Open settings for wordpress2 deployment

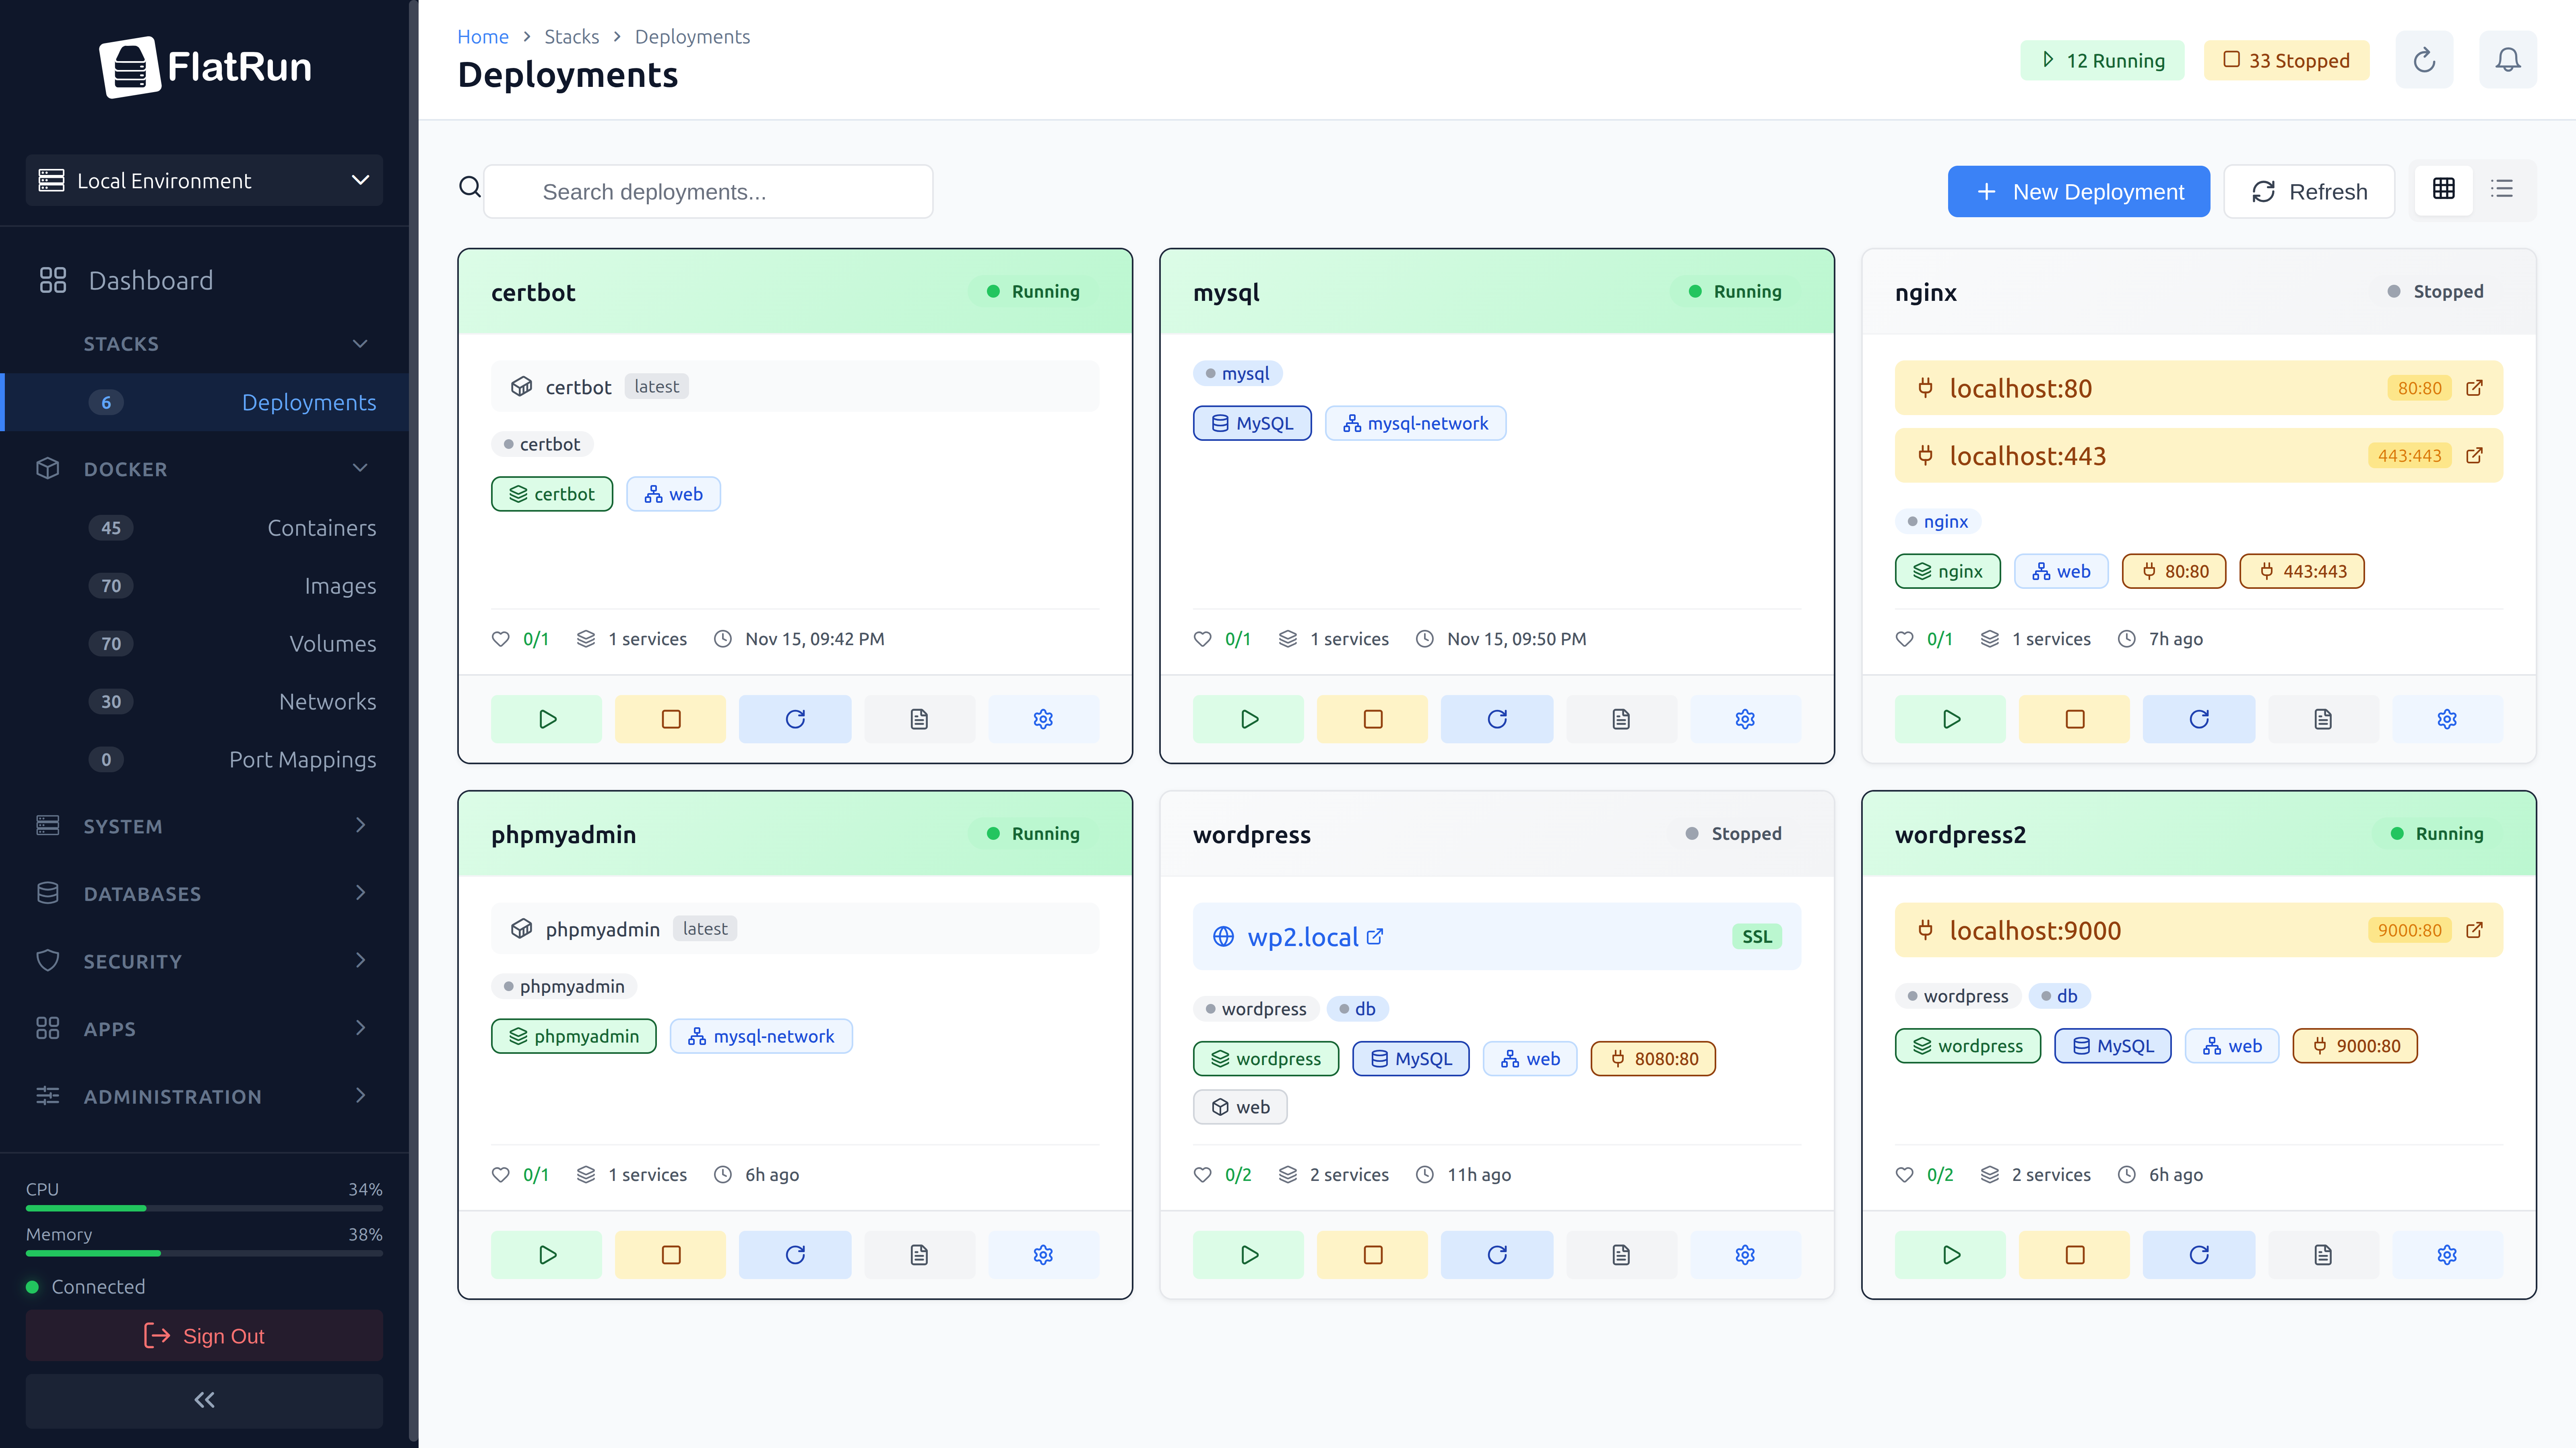pos(2446,1254)
